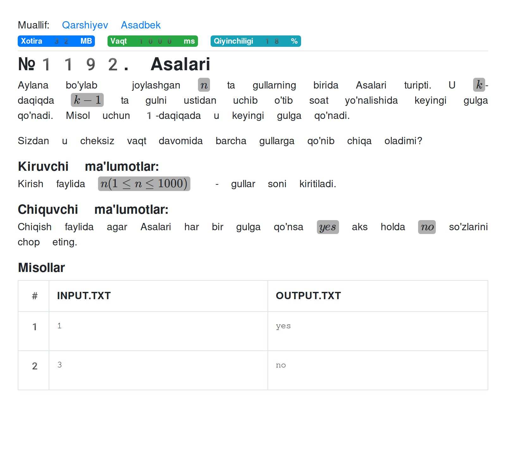The height and width of the screenshot is (456, 506).
Task: Click the constraint formula n(1 ≤ n ≤ 1000)
Action: [x=144, y=184]
